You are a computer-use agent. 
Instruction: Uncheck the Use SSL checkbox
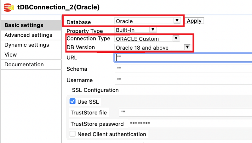coord(72,102)
